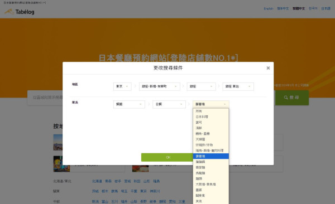Select 炸豬排/炸物 in the cuisine list
The height and width of the screenshot is (204, 335).
pyautogui.click(x=210, y=145)
